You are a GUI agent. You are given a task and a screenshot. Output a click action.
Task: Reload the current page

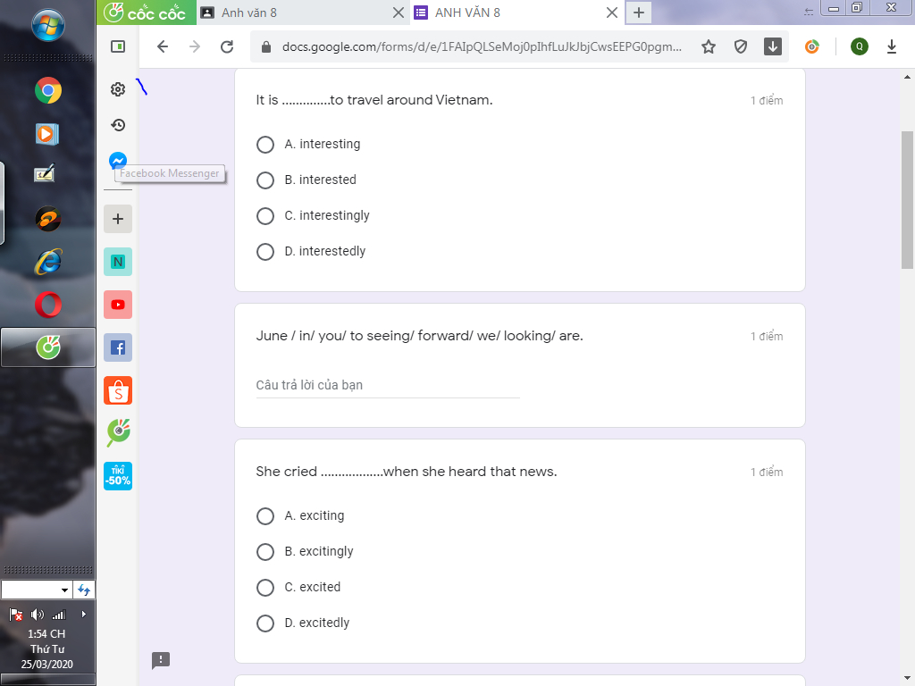227,46
